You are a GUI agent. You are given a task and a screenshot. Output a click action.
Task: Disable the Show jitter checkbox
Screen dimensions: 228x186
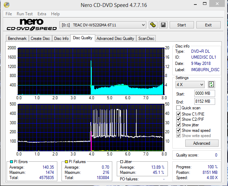click(x=178, y=125)
